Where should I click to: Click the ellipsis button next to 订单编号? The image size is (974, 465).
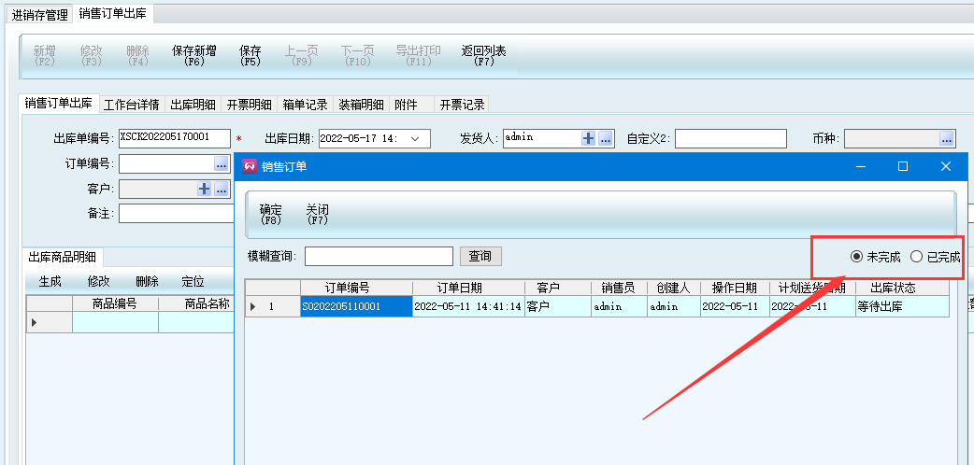click(x=221, y=164)
